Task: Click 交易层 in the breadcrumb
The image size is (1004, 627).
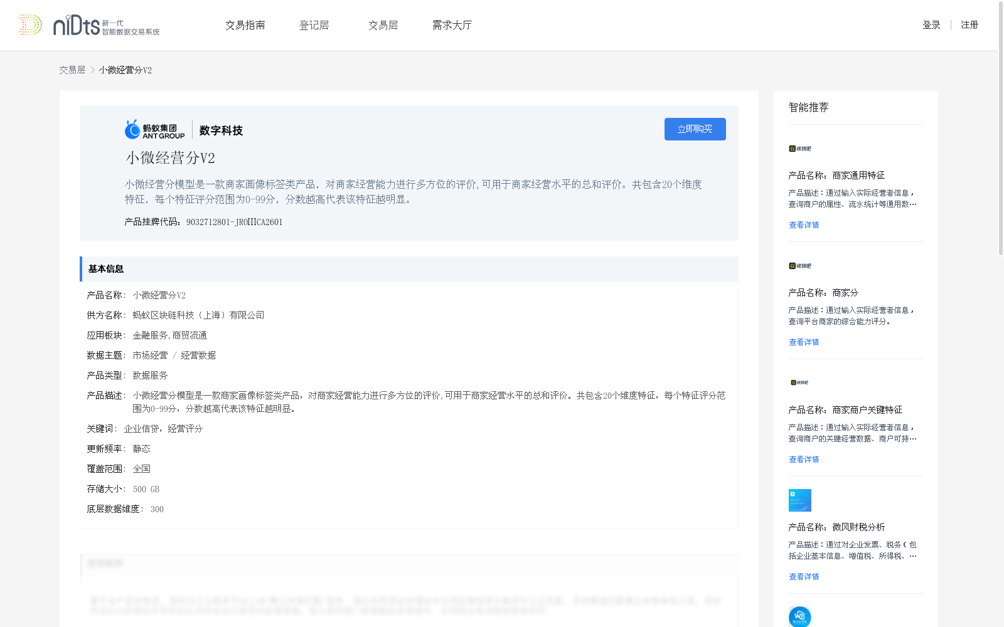Action: coord(72,70)
